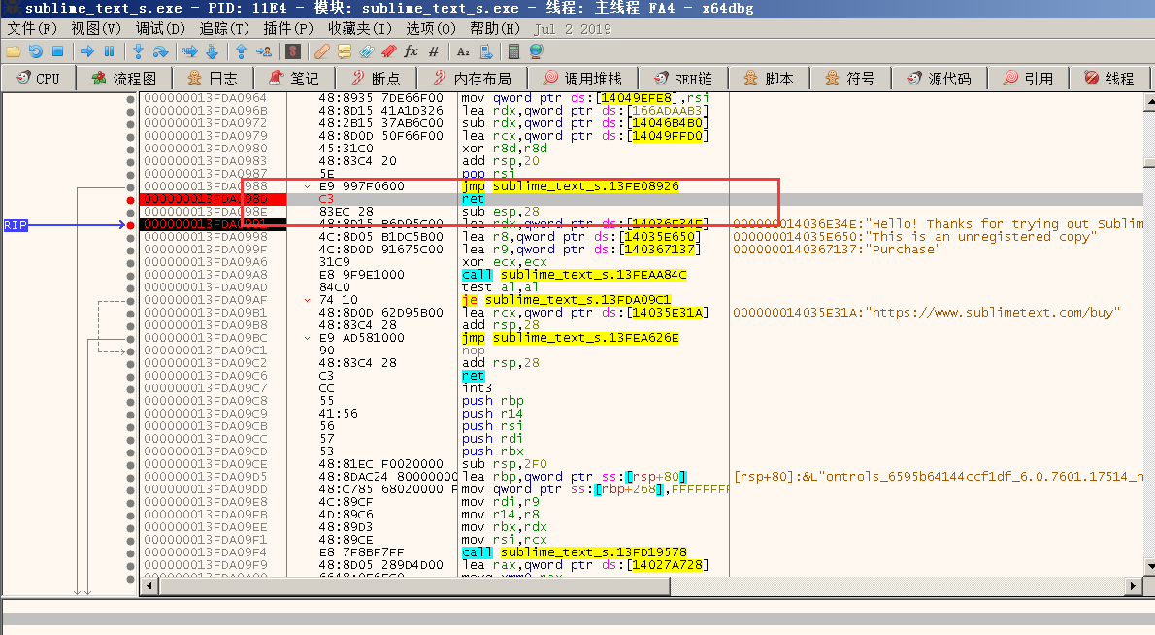This screenshot has width=1155, height=635.
Task: Open the Comments list icon
Action: pyautogui.click(x=344, y=51)
